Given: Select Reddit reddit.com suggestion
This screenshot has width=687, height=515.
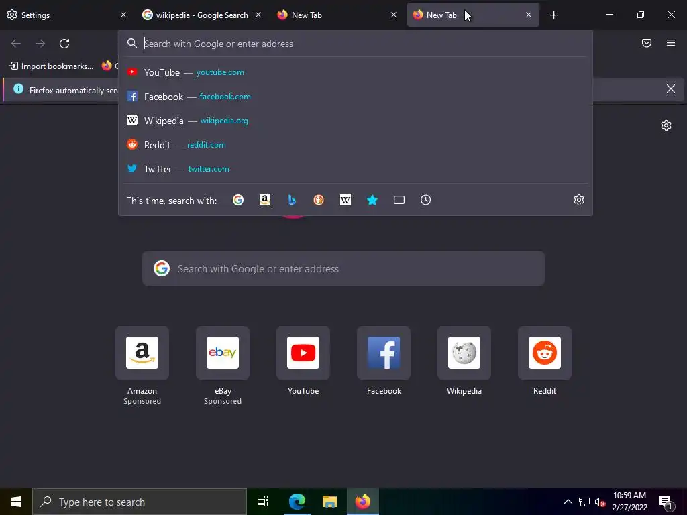Looking at the screenshot, I should pyautogui.click(x=356, y=145).
